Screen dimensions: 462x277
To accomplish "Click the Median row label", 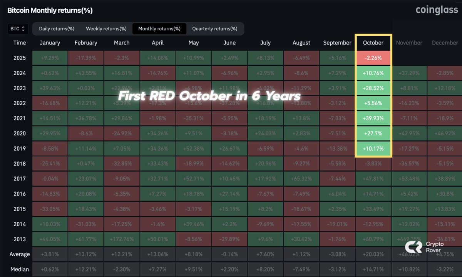I will (x=19, y=269).
